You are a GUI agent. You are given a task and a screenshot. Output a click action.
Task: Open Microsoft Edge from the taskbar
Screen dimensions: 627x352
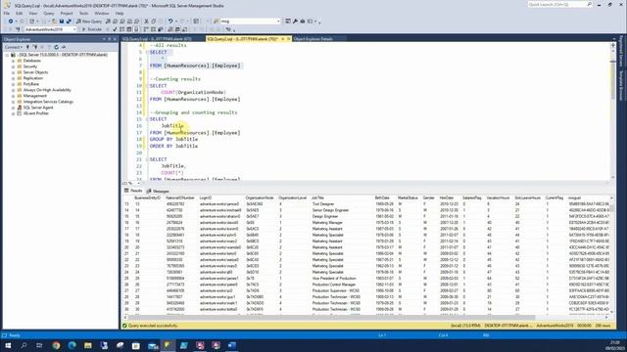72,345
